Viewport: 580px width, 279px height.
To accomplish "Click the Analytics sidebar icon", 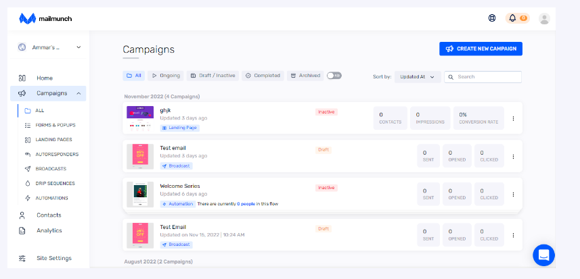I will (22, 230).
